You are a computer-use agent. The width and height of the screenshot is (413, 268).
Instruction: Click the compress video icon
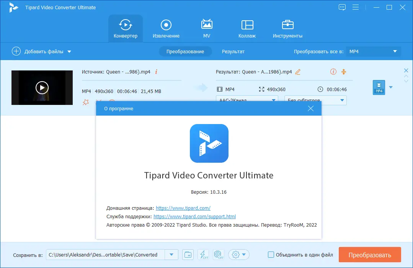(344, 72)
